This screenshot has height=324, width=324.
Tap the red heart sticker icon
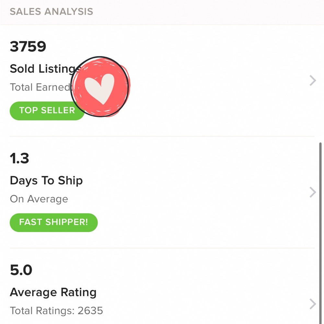point(100,87)
